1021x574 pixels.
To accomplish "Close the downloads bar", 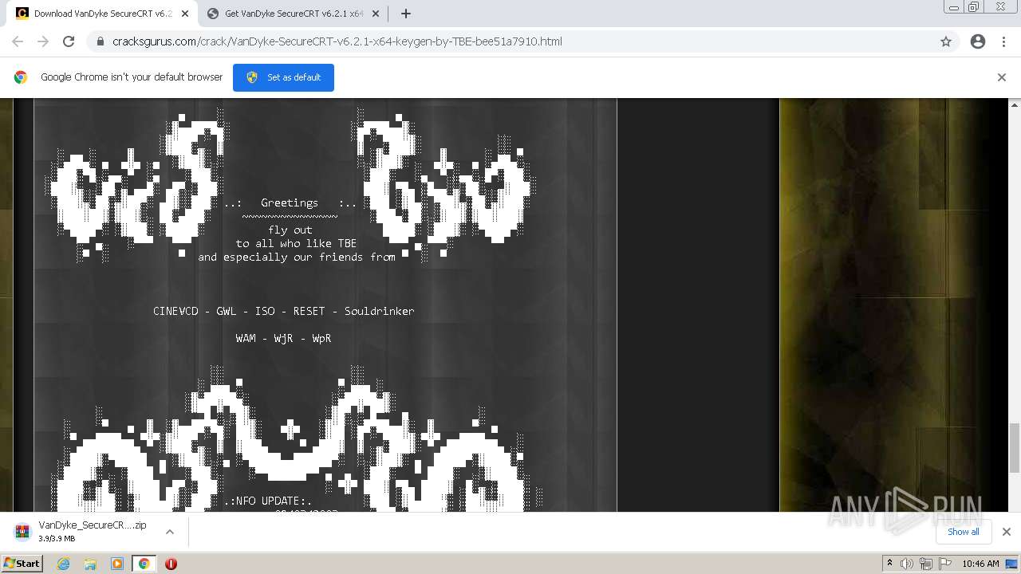I will coord(1007,532).
